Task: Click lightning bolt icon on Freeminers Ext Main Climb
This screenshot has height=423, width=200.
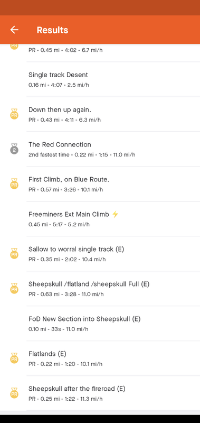Action: point(115,215)
